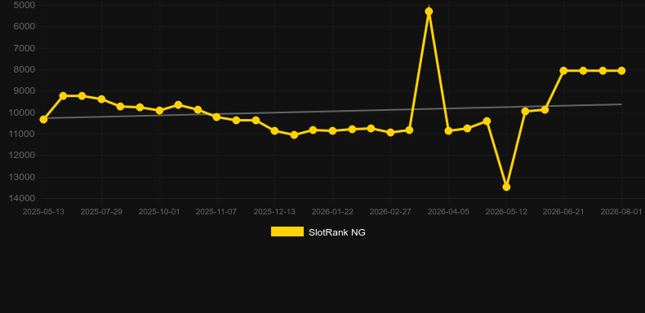
Task: Click the 2025-05-13 x-axis date label
Action: click(x=43, y=212)
